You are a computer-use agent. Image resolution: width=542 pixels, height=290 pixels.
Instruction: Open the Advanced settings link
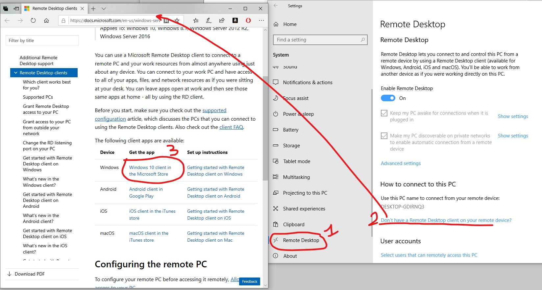pyautogui.click(x=401, y=163)
